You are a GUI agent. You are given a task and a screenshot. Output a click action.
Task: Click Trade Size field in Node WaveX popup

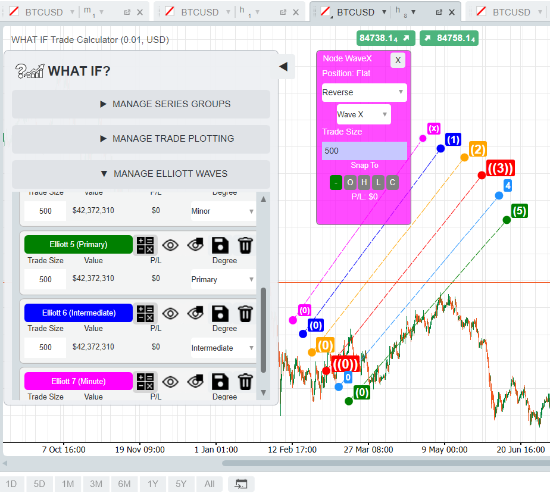364,151
